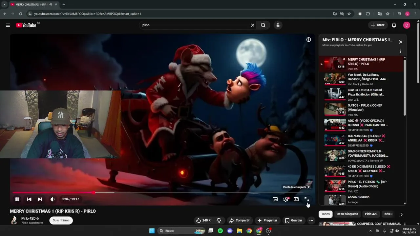The width and height of the screenshot is (420, 236).
Task: Skip to the next video
Action: click(40, 199)
